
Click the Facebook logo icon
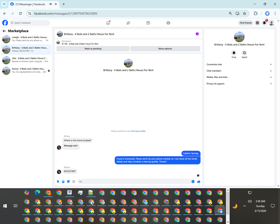[5, 23]
